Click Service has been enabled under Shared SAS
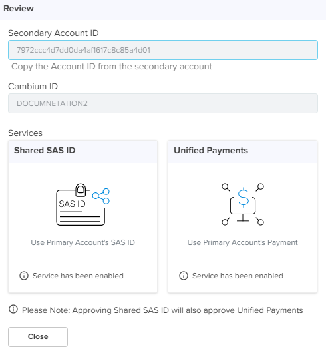Viewport: 326px width, 355px height. (x=78, y=276)
